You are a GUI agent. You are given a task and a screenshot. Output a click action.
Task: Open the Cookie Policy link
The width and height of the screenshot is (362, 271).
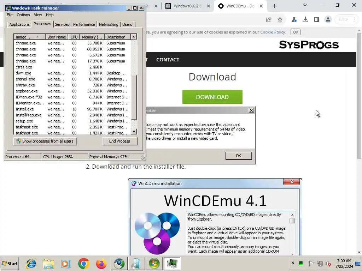273,32
